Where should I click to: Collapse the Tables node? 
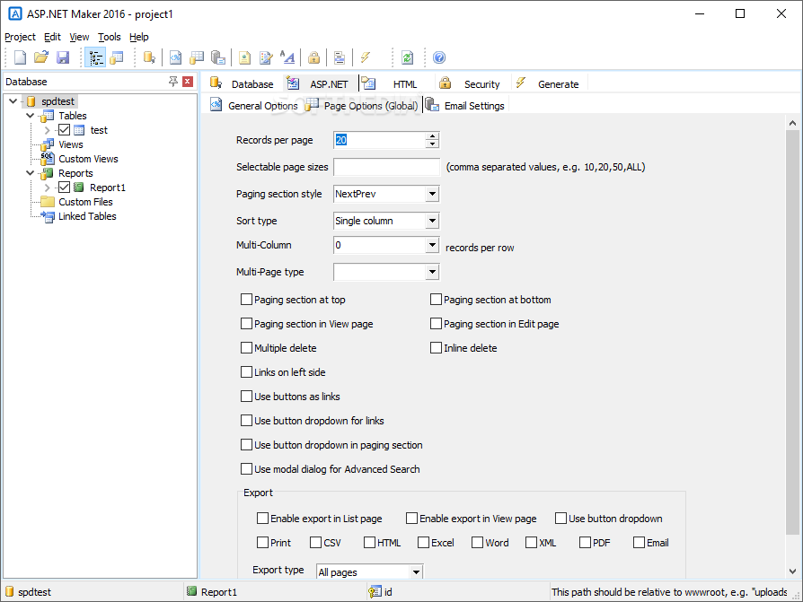pos(31,116)
